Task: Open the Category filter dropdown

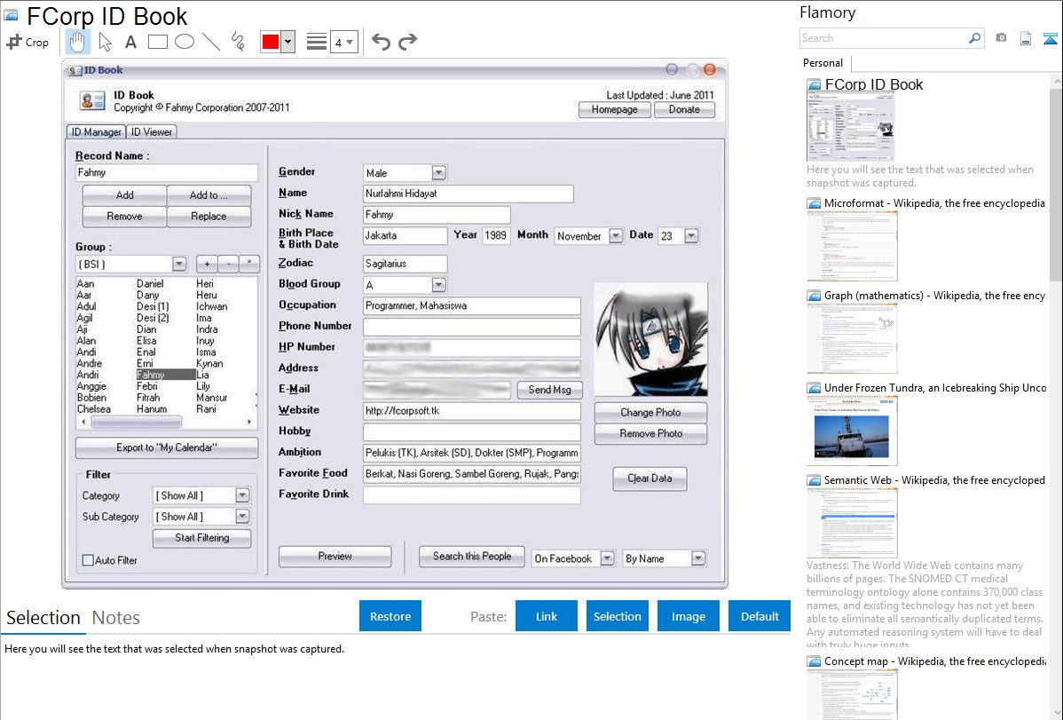Action: 242,495
